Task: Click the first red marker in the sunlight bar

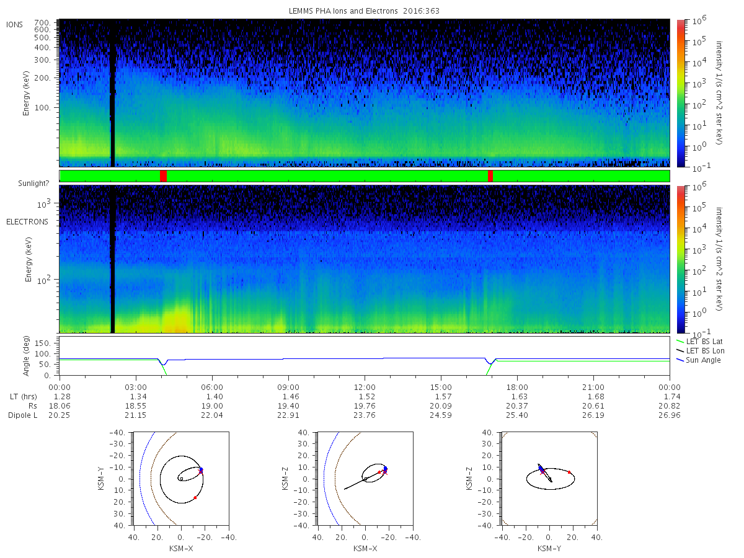Action: 163,176
